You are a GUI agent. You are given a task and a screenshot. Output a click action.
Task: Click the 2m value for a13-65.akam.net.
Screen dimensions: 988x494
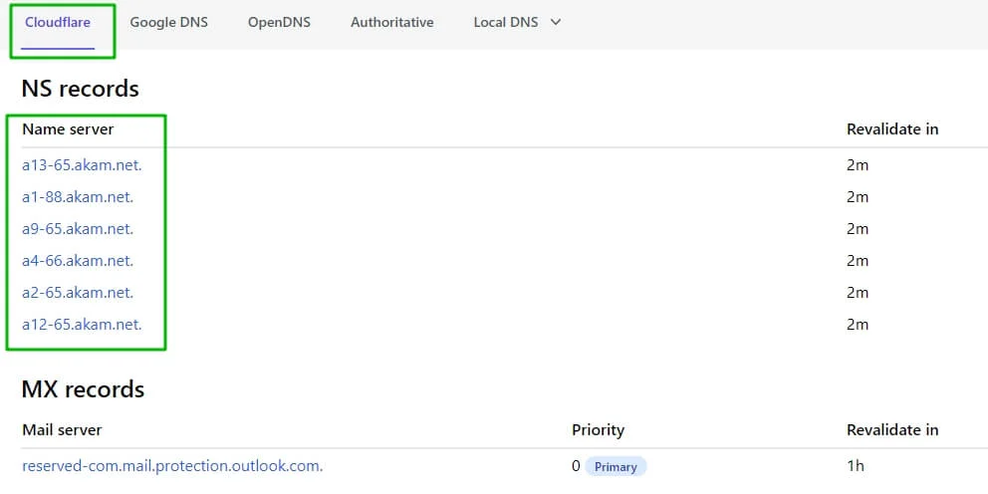(858, 165)
